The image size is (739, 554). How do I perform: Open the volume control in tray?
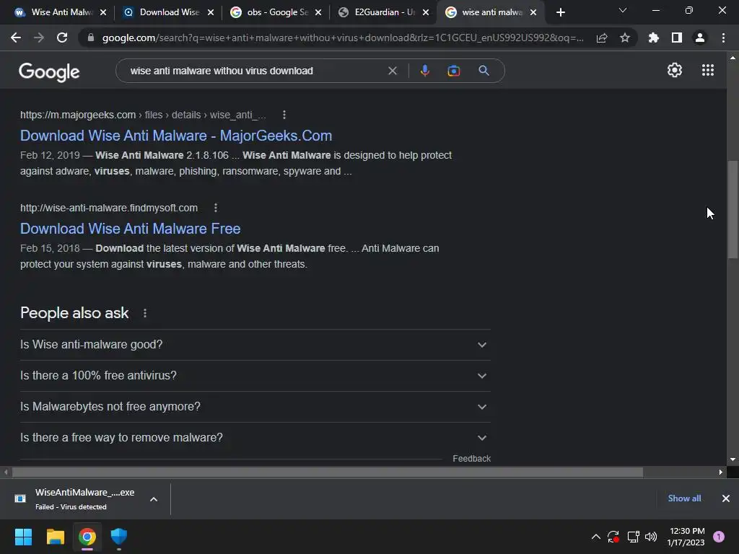click(x=651, y=537)
